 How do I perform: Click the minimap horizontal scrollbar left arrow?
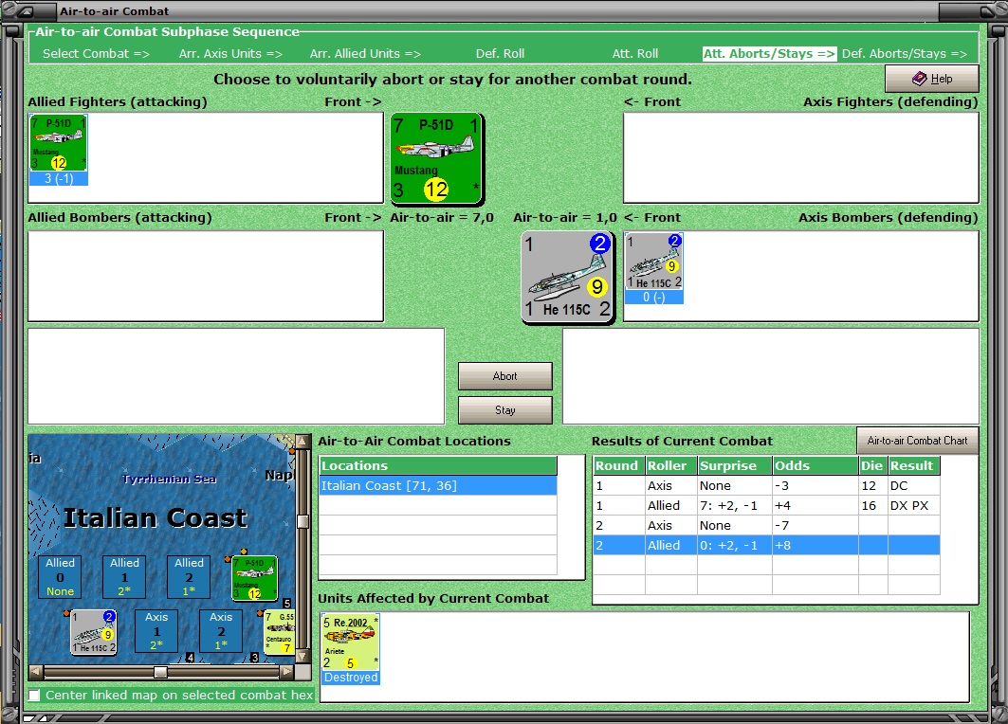pos(36,672)
